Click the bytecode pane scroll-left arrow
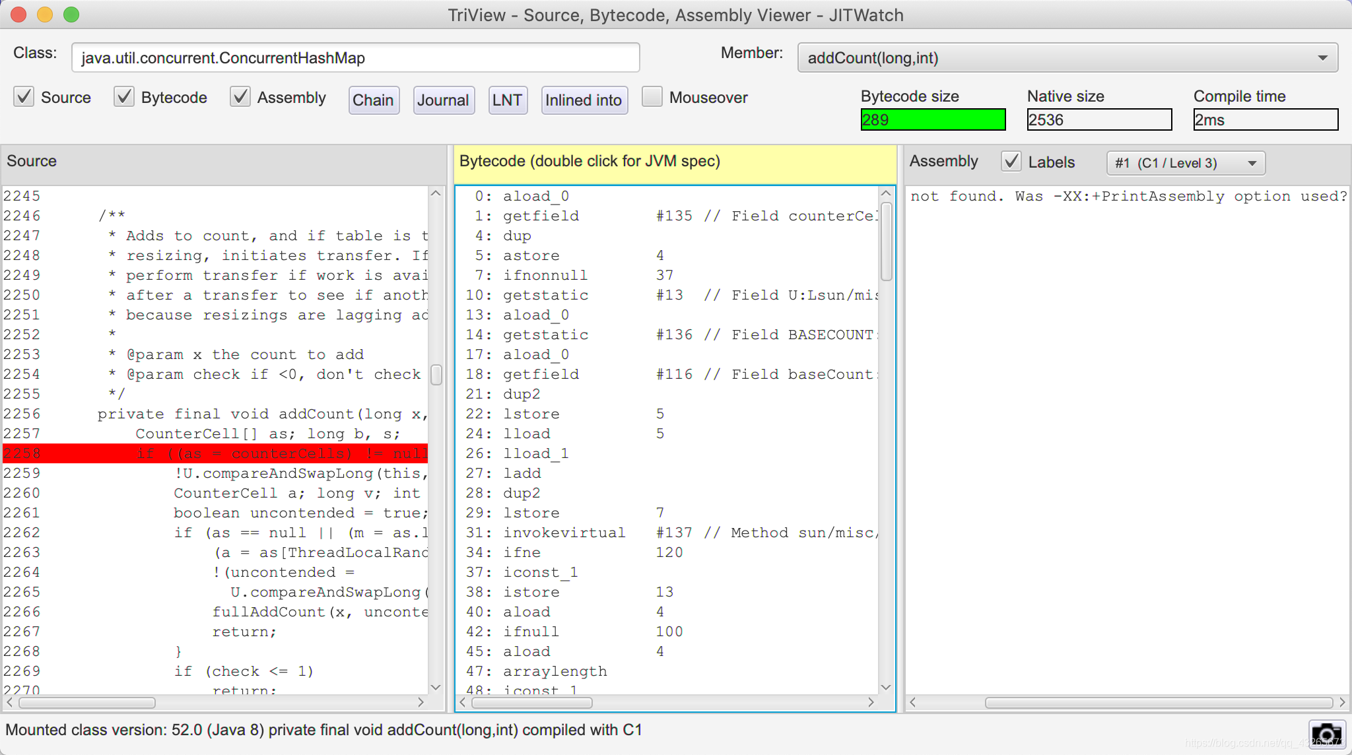The image size is (1352, 755). tap(463, 703)
